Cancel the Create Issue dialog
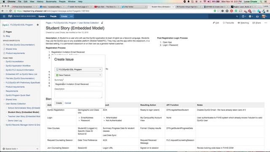This screenshot has width=270, height=152. [68, 103]
